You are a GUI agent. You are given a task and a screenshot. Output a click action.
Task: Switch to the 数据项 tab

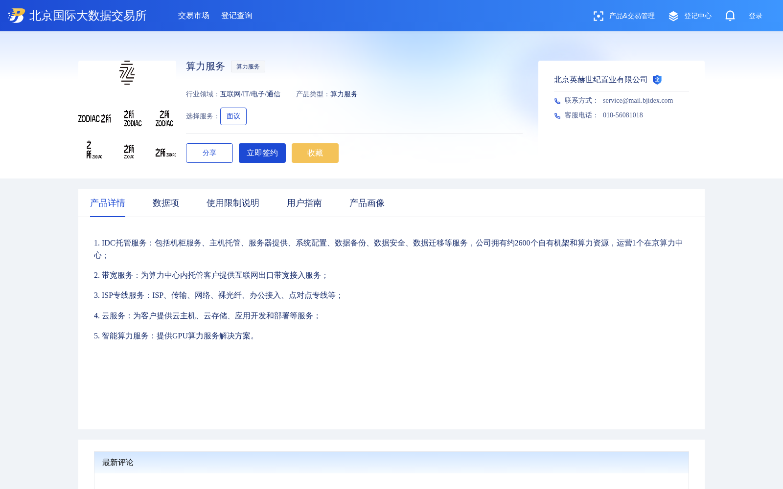pos(166,203)
